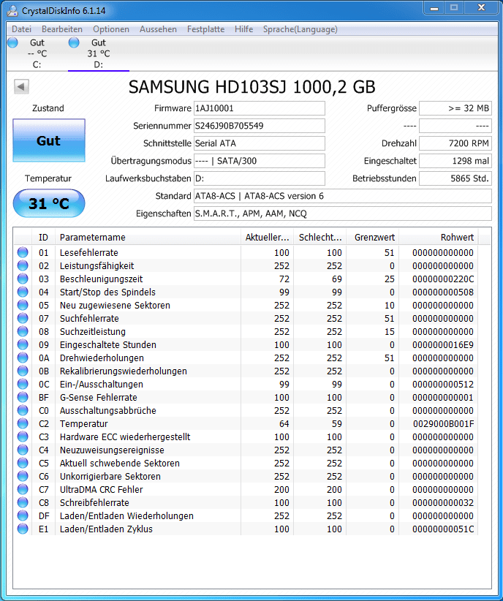Click status orb for Rekalibrierungswiederholungen row

coord(23,371)
